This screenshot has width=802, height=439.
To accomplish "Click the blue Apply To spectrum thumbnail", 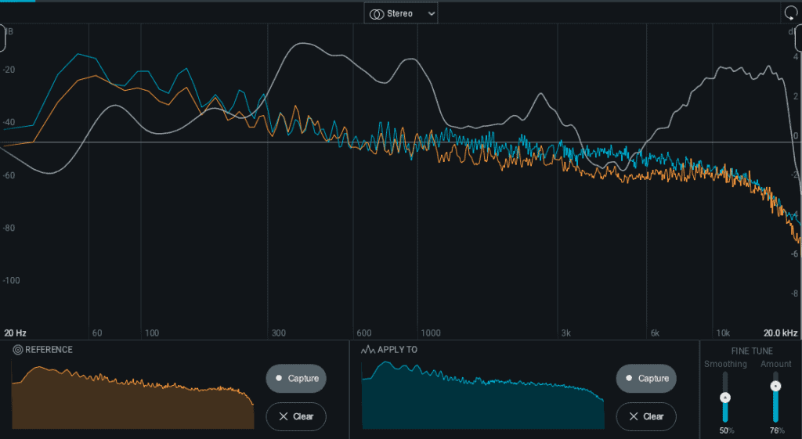I will pyautogui.click(x=482, y=398).
